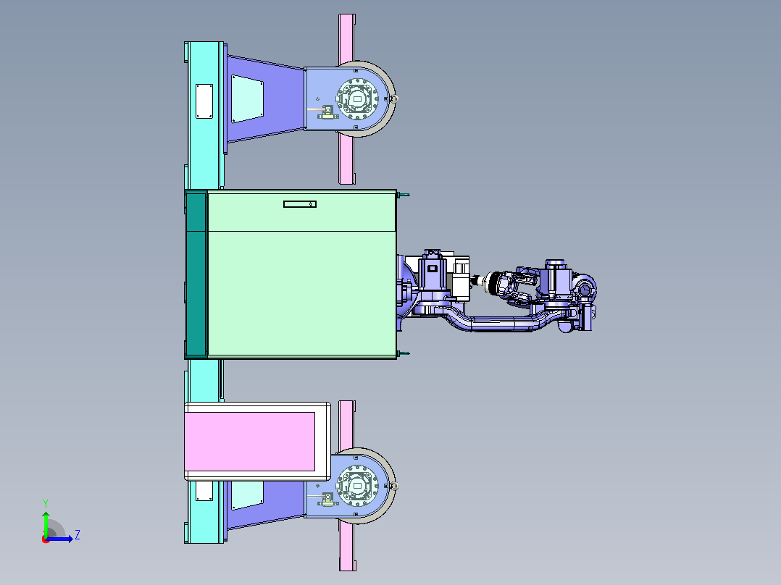Viewport: 781px width, 585px height.
Task: Select the dark teal side panel of the cabinet
Action: coord(196,274)
